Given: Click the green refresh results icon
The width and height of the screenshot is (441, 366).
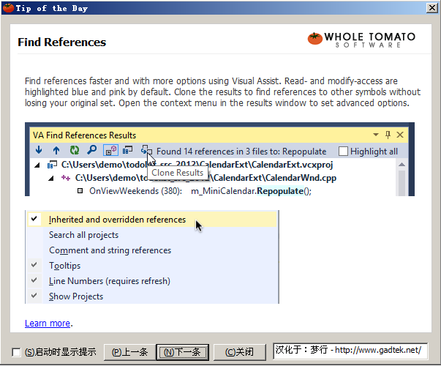Looking at the screenshot, I should tap(75, 150).
